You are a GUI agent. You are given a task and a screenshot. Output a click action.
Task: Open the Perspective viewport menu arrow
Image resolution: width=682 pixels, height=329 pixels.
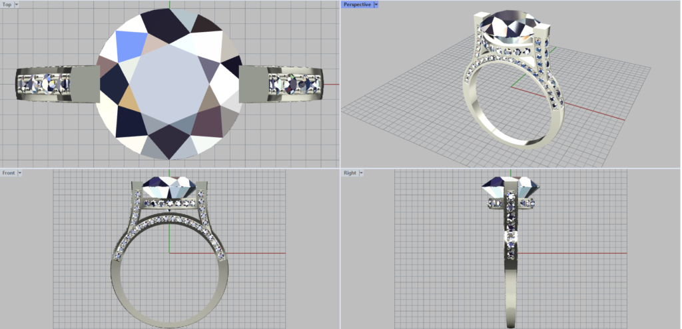376,4
